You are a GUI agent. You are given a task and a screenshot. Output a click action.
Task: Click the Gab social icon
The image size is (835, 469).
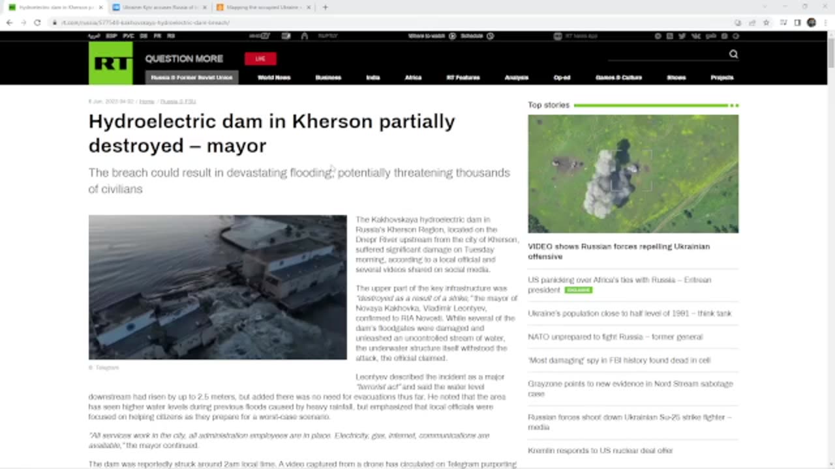[711, 36]
